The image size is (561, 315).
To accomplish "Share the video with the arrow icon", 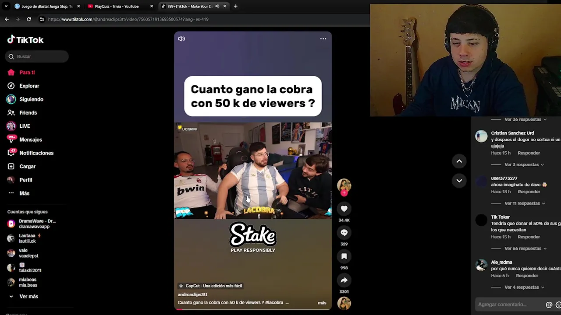I will (344, 280).
